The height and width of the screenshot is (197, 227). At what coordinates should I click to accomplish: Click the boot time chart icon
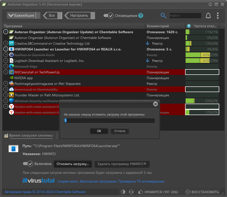pyautogui.click(x=6, y=136)
